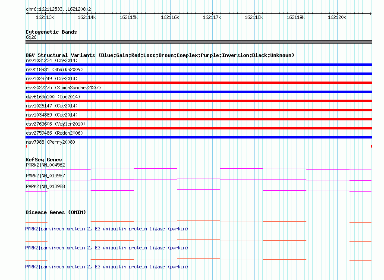Click the magenta gene line under PARK2|NM_013988
This screenshot has height=280, width=384.
(x=198, y=190)
